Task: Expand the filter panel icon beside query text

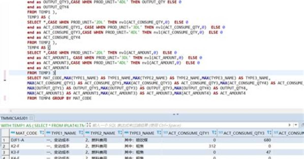Action: click(89, 125)
